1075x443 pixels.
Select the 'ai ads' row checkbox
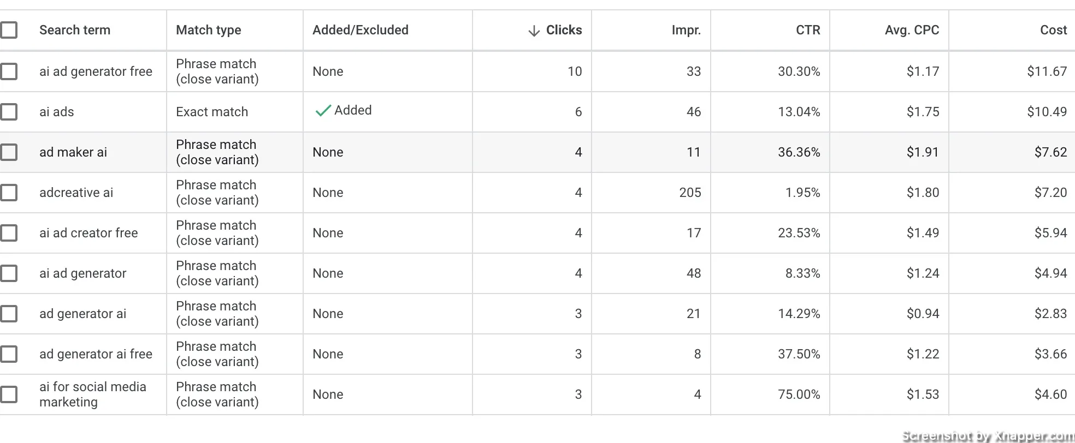coord(8,112)
